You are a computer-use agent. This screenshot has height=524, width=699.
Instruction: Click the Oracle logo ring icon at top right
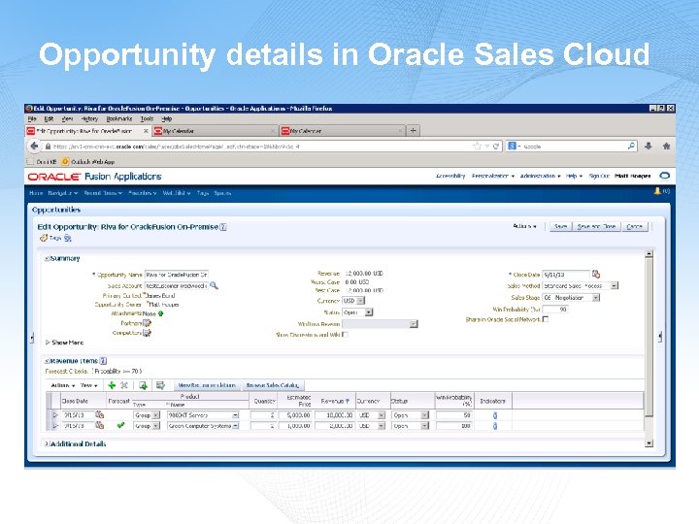(x=665, y=176)
